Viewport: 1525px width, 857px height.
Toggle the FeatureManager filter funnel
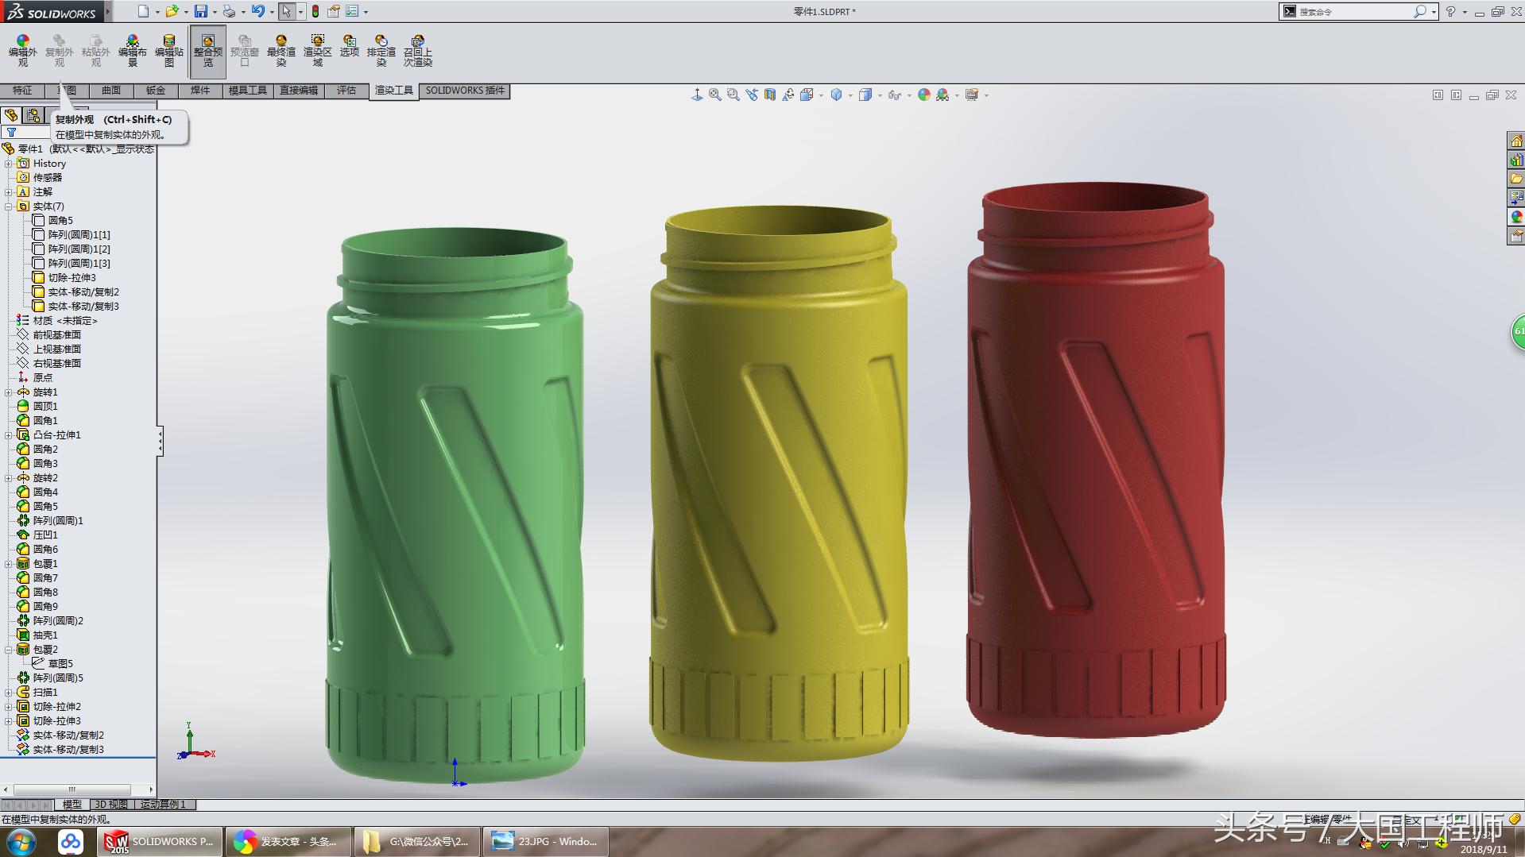click(10, 132)
